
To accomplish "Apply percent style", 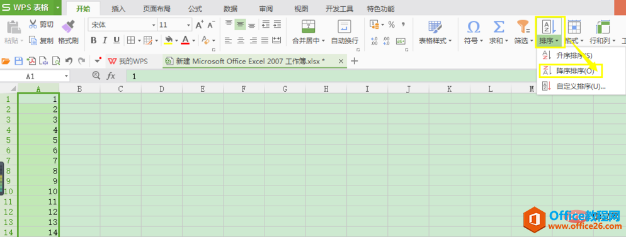I will pos(391,25).
